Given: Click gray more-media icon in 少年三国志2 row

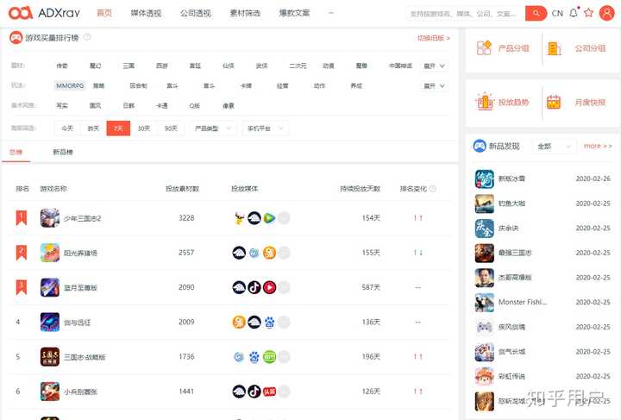Looking at the screenshot, I should click(284, 218).
